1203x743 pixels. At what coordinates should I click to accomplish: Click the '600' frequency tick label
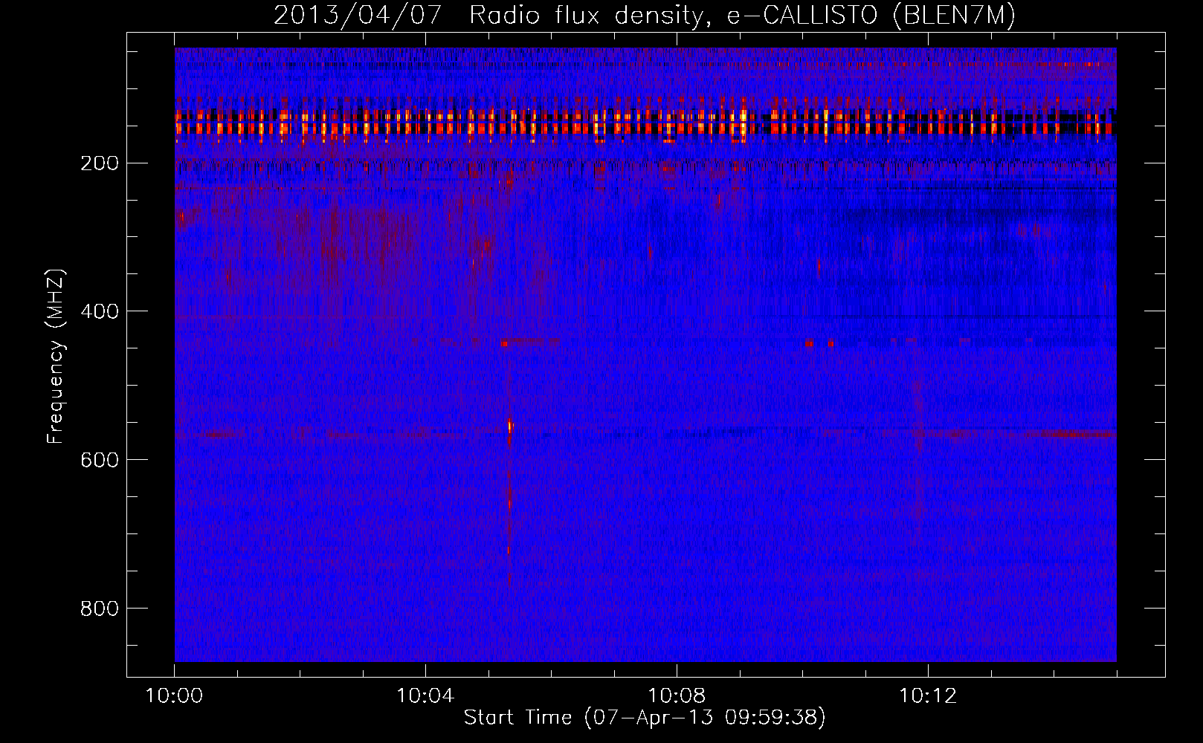pyautogui.click(x=99, y=461)
